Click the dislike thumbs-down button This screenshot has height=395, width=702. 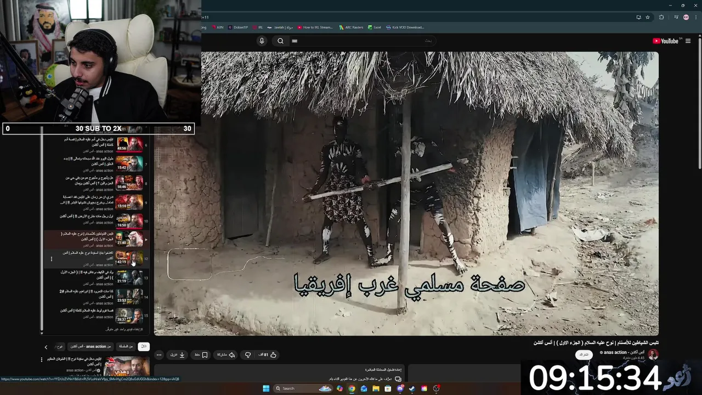click(248, 355)
